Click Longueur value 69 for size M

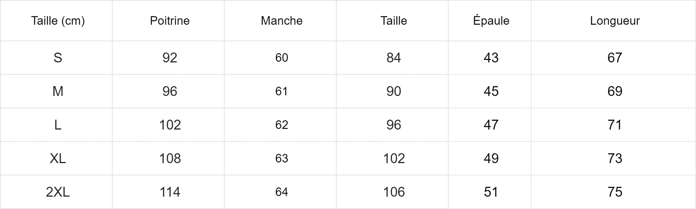coord(615,91)
